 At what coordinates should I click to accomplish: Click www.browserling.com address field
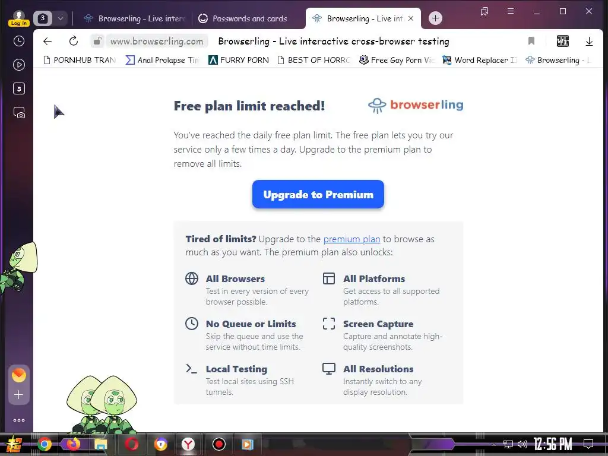tap(157, 41)
